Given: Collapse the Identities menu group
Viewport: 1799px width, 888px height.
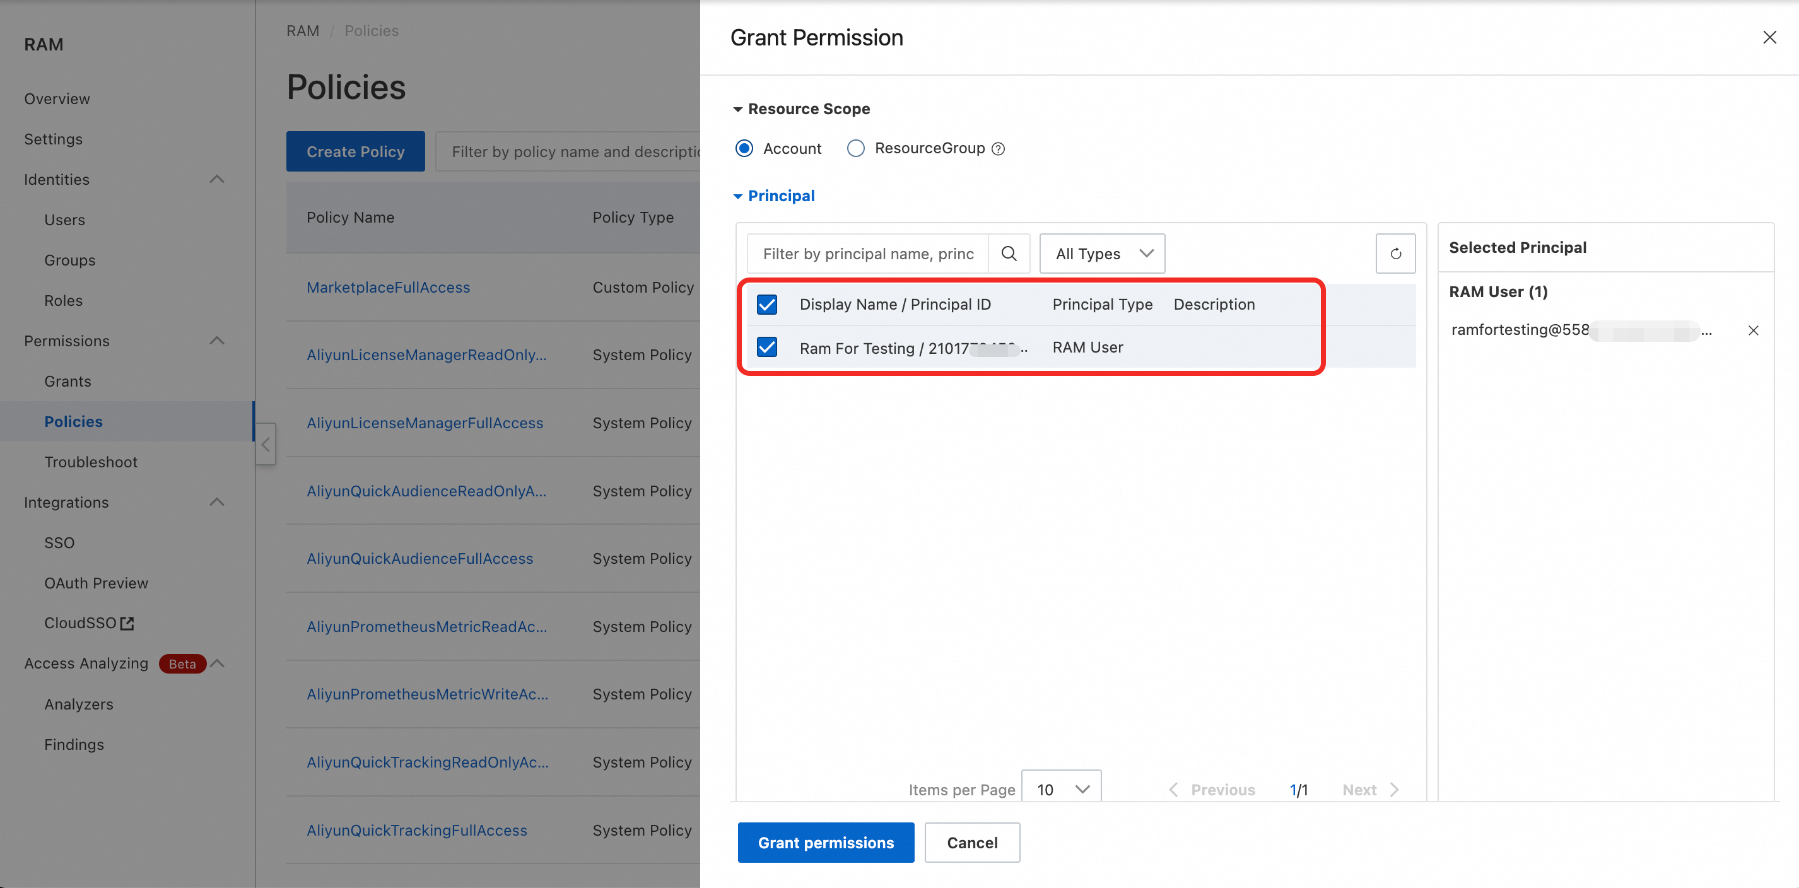Looking at the screenshot, I should click(217, 179).
